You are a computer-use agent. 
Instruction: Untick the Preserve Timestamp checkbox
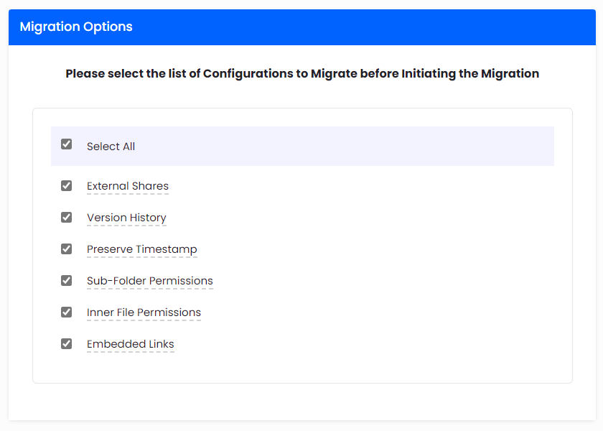tap(67, 249)
